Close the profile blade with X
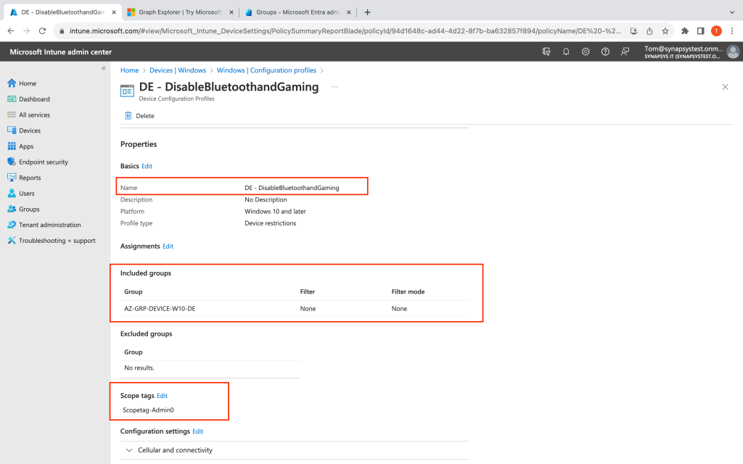Screen dimensions: 743x464 (x=725, y=87)
